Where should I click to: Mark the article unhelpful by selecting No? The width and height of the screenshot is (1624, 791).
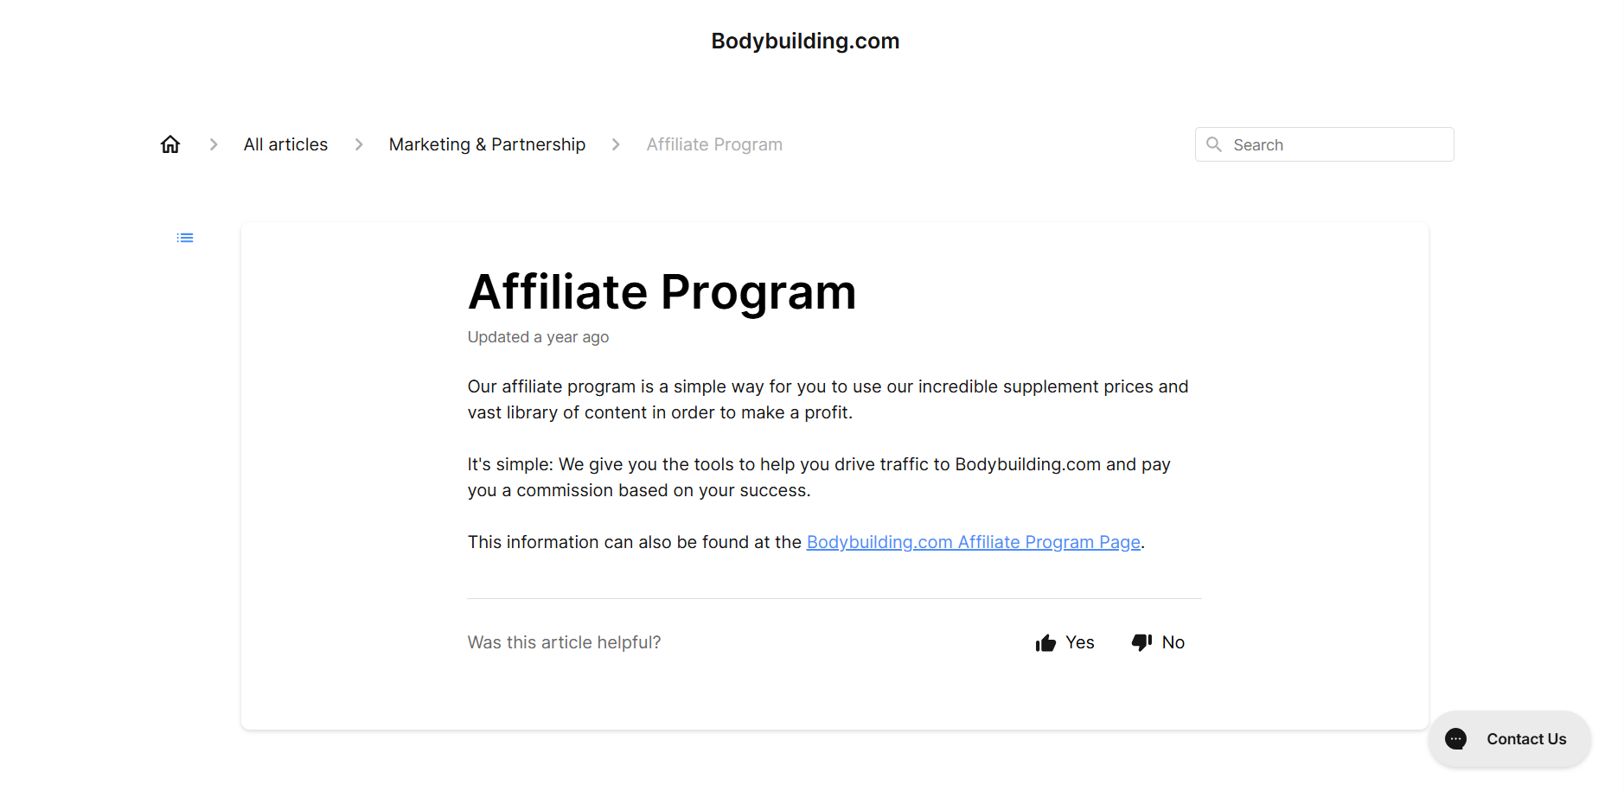coord(1173,642)
